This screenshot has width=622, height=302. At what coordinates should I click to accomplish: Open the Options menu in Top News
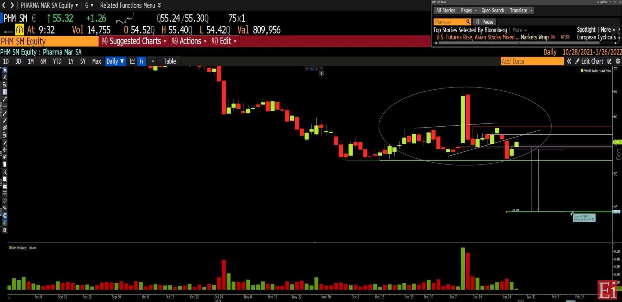pos(602,2)
